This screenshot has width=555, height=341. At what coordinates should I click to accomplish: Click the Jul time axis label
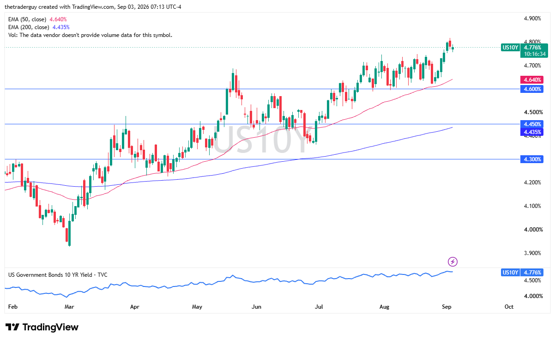point(319,307)
